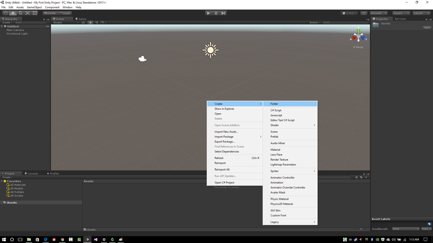The height and width of the screenshot is (243, 433).
Task: Select Main Camera in Hierarchy
Action: pyautogui.click(x=15, y=30)
